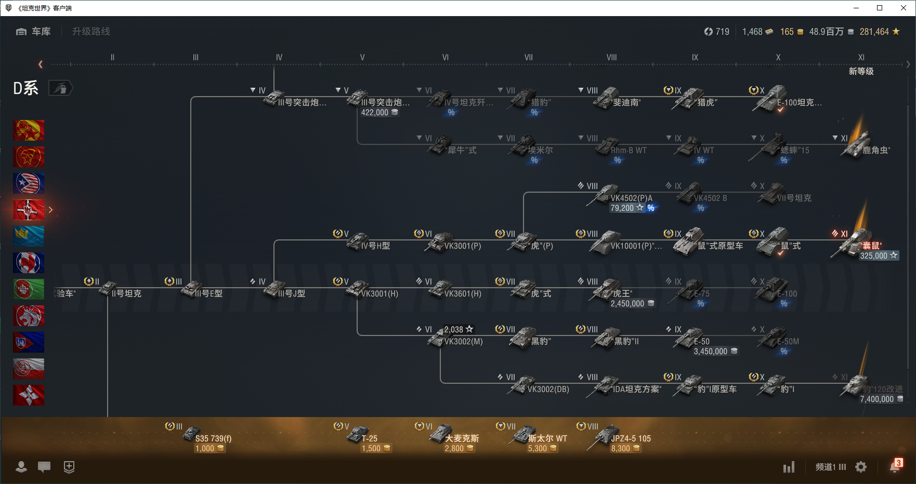Go to the 车库 garage tab
Screen dimensions: 916x484
click(34, 32)
